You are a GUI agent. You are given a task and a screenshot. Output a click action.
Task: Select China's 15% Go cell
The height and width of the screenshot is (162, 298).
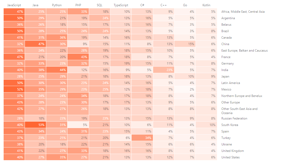(185, 44)
